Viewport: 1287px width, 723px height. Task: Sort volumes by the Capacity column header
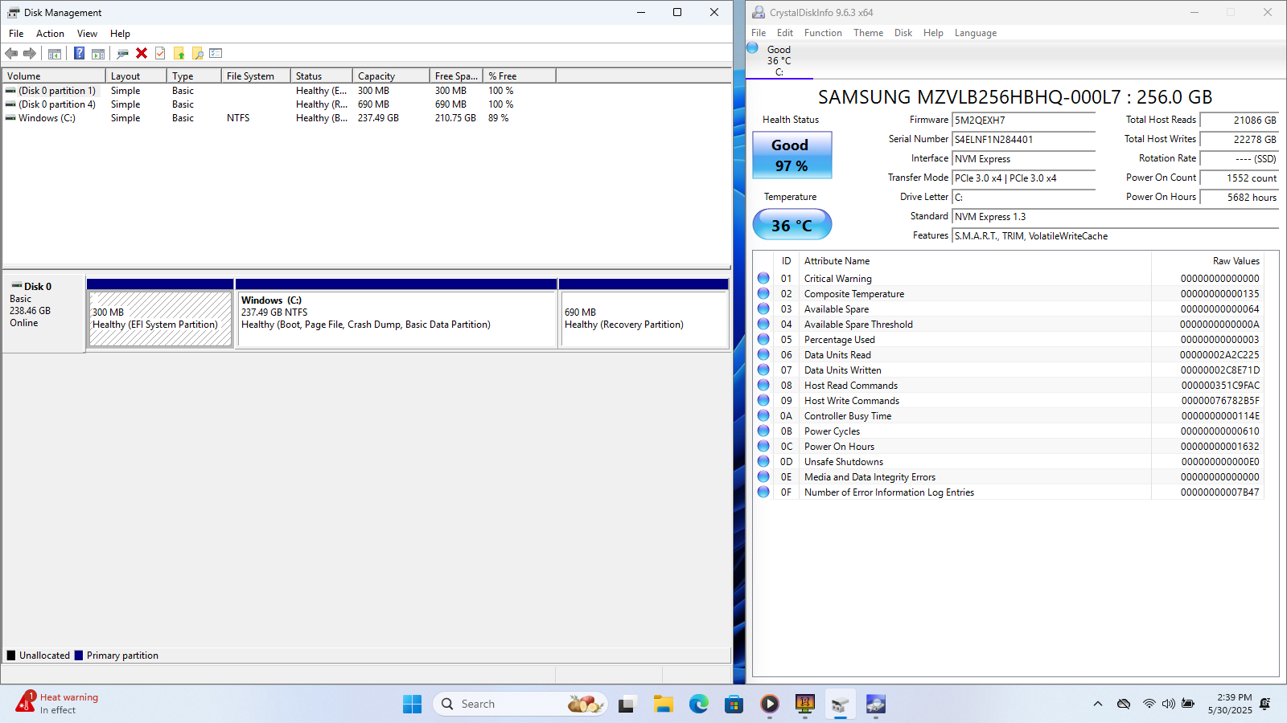[391, 76]
